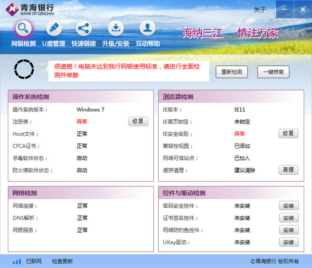The width and height of the screenshot is (312, 268).
Task: Open the 关于 menu item
Action: (259, 9)
